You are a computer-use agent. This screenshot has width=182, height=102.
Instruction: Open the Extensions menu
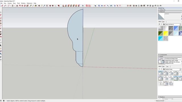click(30, 3)
